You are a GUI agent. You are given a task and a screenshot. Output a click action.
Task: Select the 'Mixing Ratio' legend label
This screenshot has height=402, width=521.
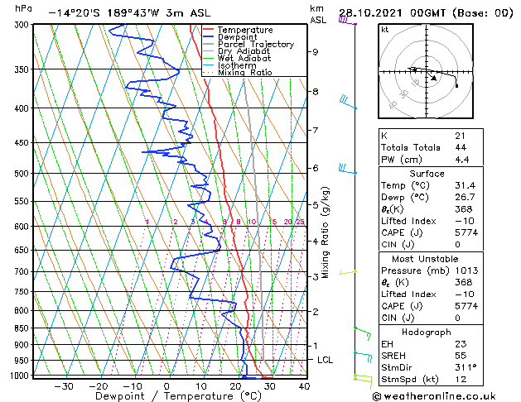point(245,72)
